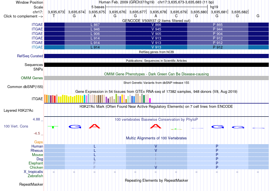Select the 'V 905' codon block
Image resolution: width=269 pixels, height=191 pixels.
click(156, 34)
